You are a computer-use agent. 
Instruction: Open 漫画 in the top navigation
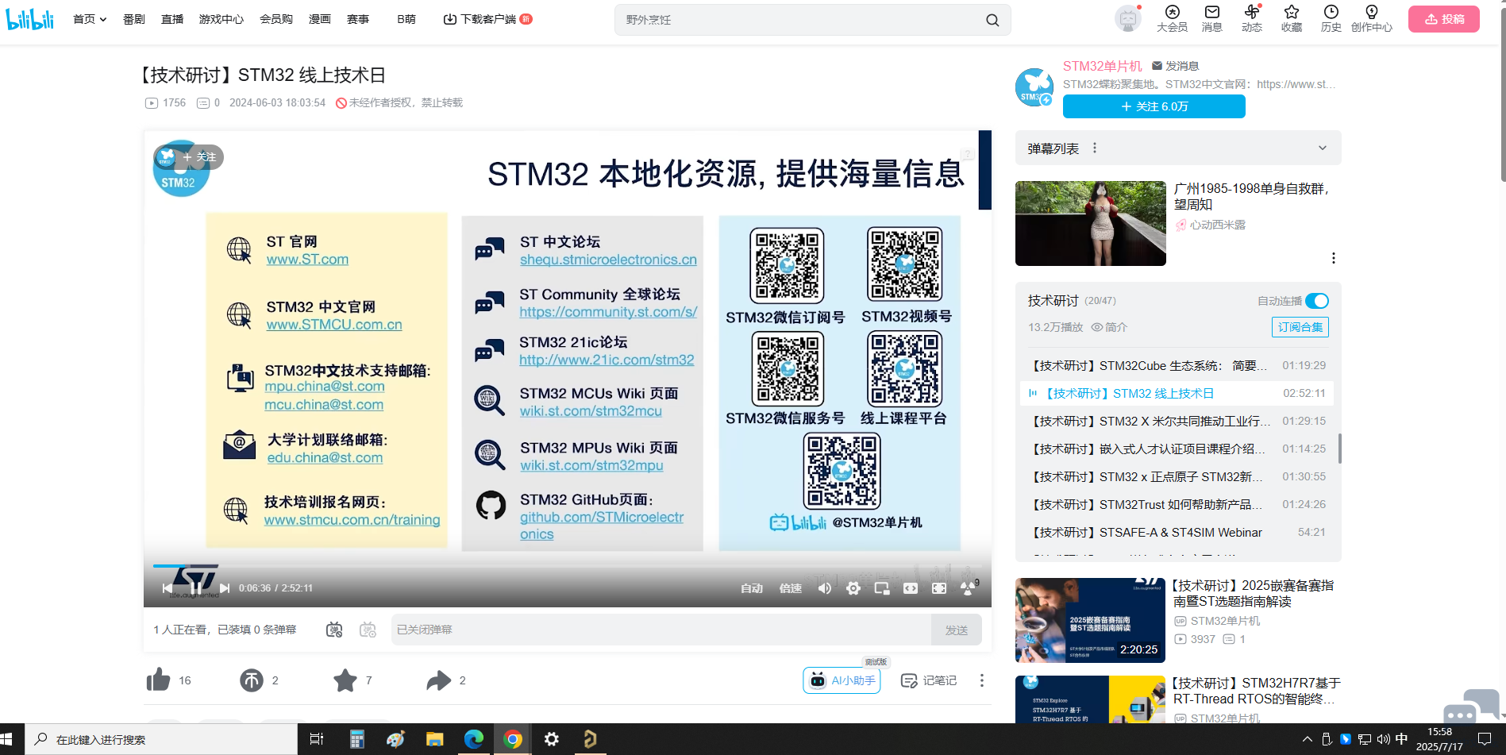320,19
